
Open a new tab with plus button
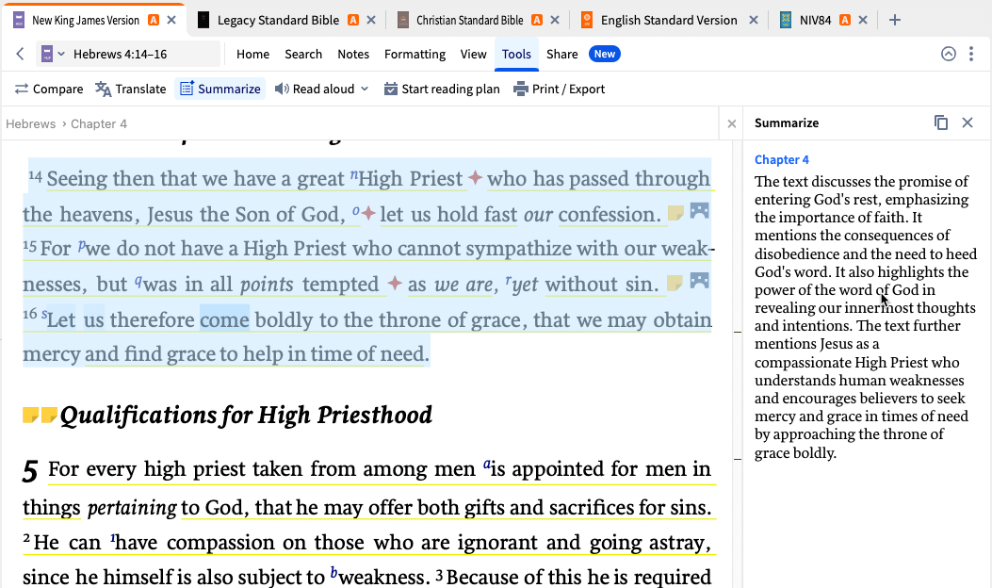(895, 20)
